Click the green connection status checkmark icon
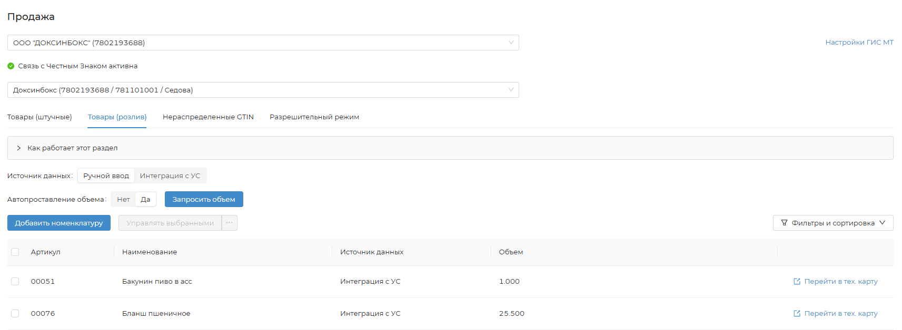902x330 pixels. [x=11, y=66]
